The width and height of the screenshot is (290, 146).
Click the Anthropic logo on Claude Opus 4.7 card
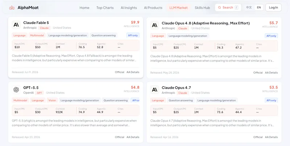tap(155, 90)
